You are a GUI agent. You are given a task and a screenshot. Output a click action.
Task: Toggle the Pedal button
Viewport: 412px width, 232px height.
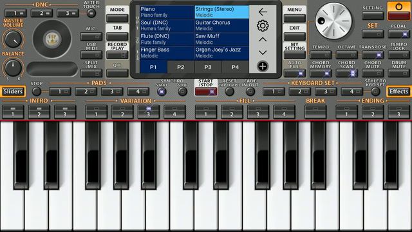click(x=398, y=34)
